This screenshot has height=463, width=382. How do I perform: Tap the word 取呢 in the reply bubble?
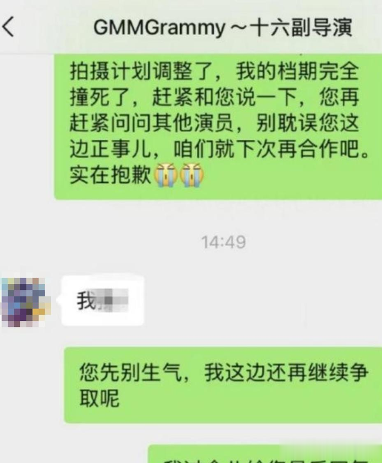pos(100,398)
